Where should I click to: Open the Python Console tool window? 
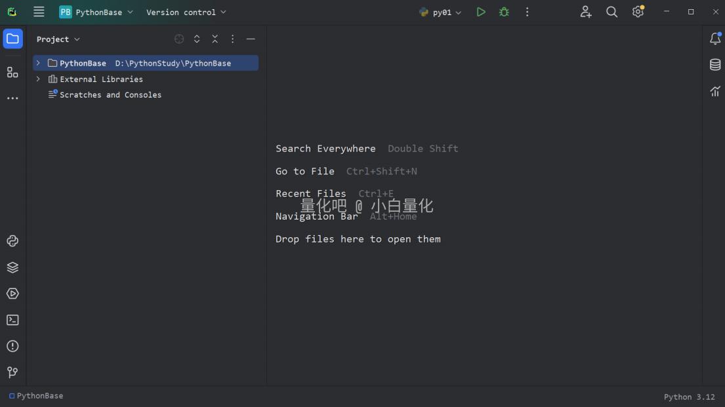pos(12,241)
